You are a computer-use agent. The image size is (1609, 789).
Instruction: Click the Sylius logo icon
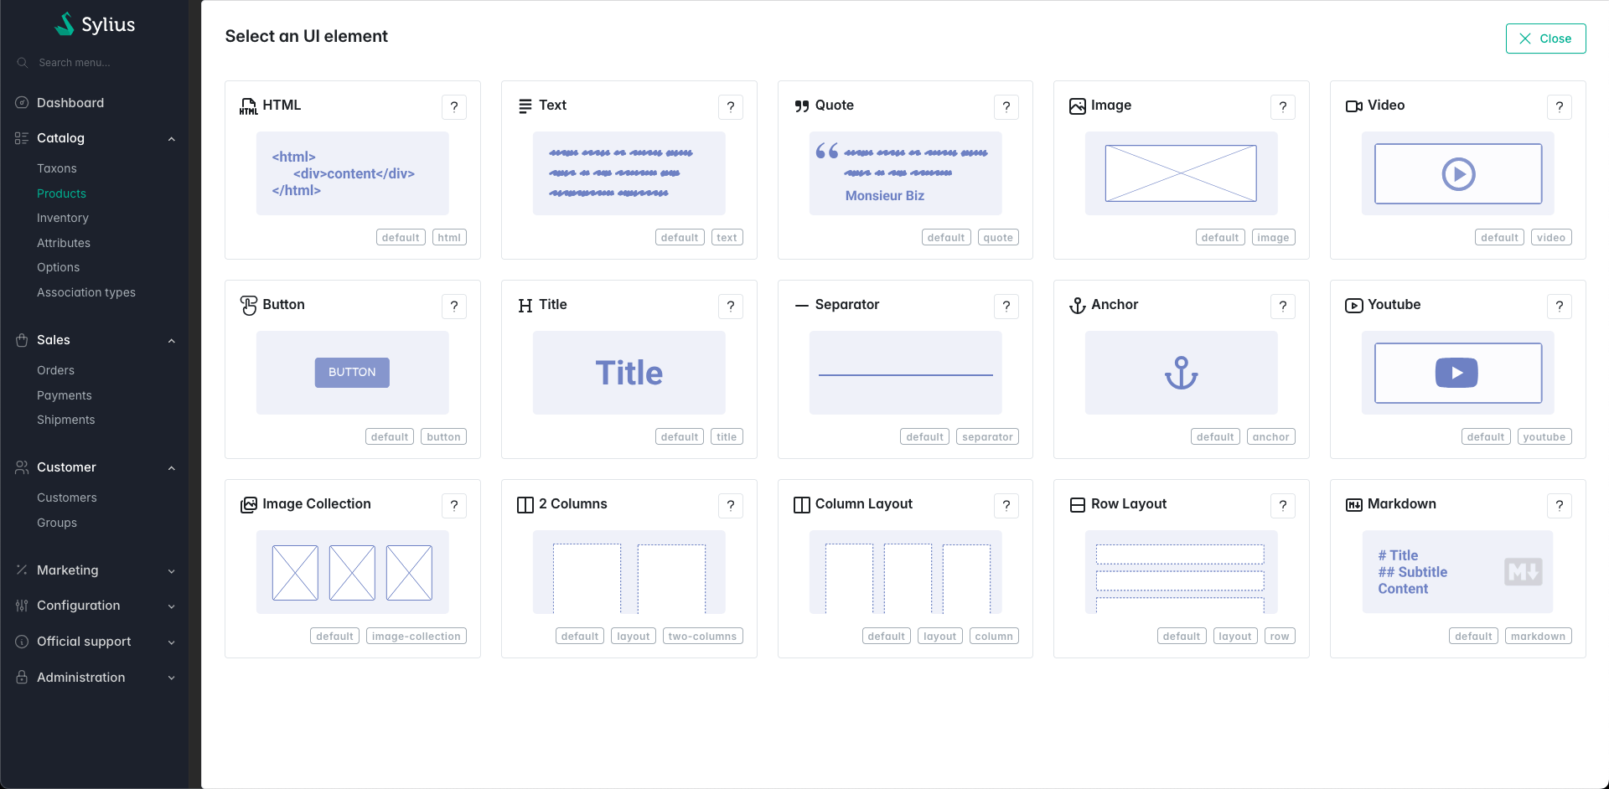[65, 24]
